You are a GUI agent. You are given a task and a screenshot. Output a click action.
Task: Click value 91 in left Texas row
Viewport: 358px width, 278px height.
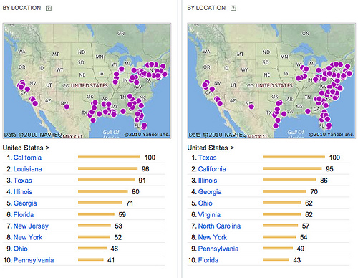pos(142,181)
